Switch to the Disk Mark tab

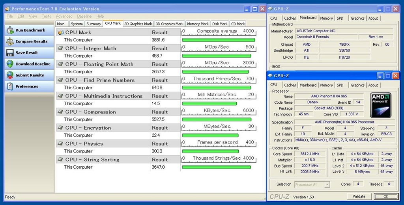click(x=220, y=24)
